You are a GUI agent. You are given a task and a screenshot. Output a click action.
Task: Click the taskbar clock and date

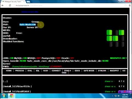[125, 96]
